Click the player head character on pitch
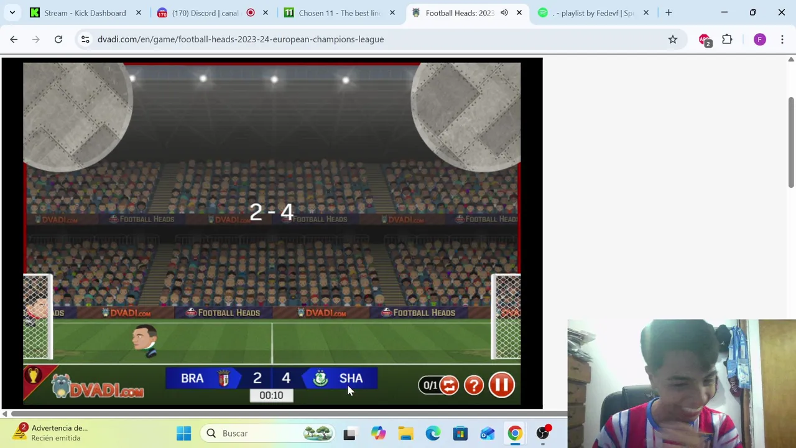This screenshot has width=796, height=448. tap(144, 341)
